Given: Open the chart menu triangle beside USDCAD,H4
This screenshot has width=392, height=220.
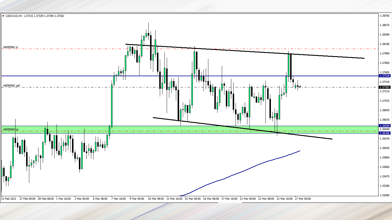Looking at the screenshot, I should tap(3, 16).
